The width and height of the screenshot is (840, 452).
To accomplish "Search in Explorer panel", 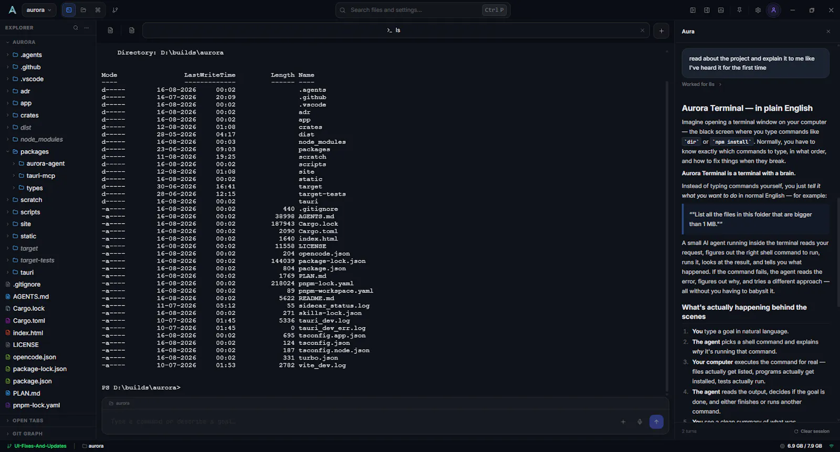I will (x=76, y=28).
